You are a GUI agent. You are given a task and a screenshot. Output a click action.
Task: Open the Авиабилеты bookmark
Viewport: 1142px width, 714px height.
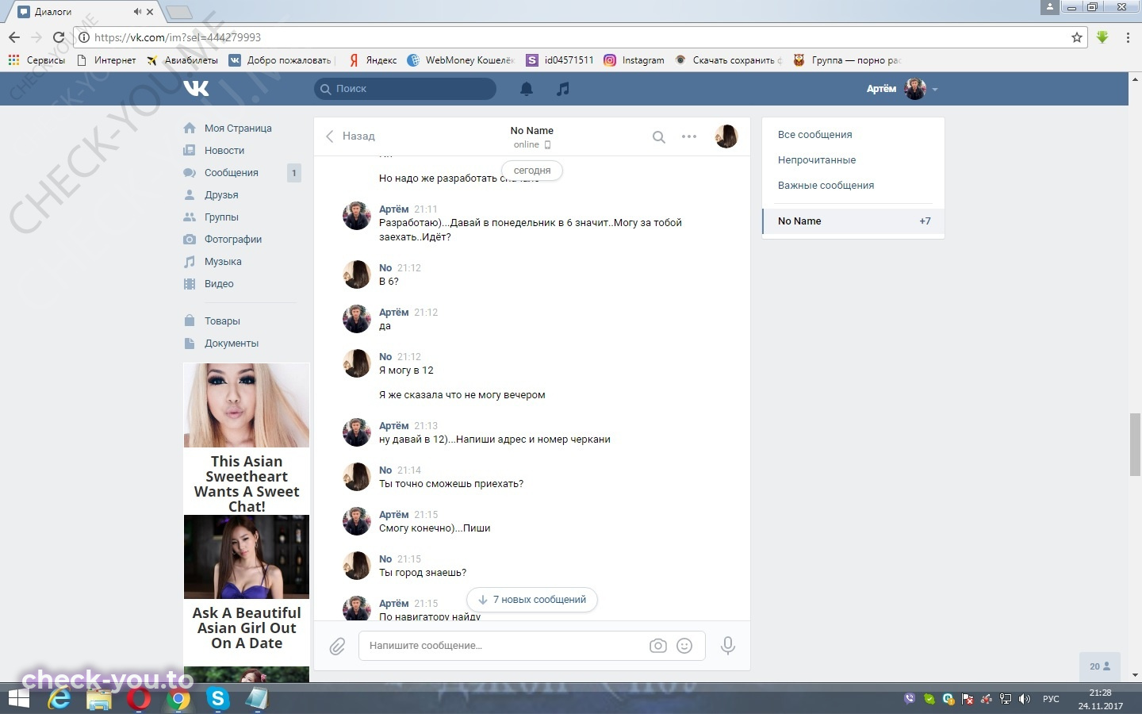pos(182,60)
